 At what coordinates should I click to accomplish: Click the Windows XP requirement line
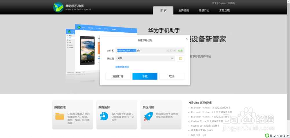pyautogui.click(x=205, y=126)
